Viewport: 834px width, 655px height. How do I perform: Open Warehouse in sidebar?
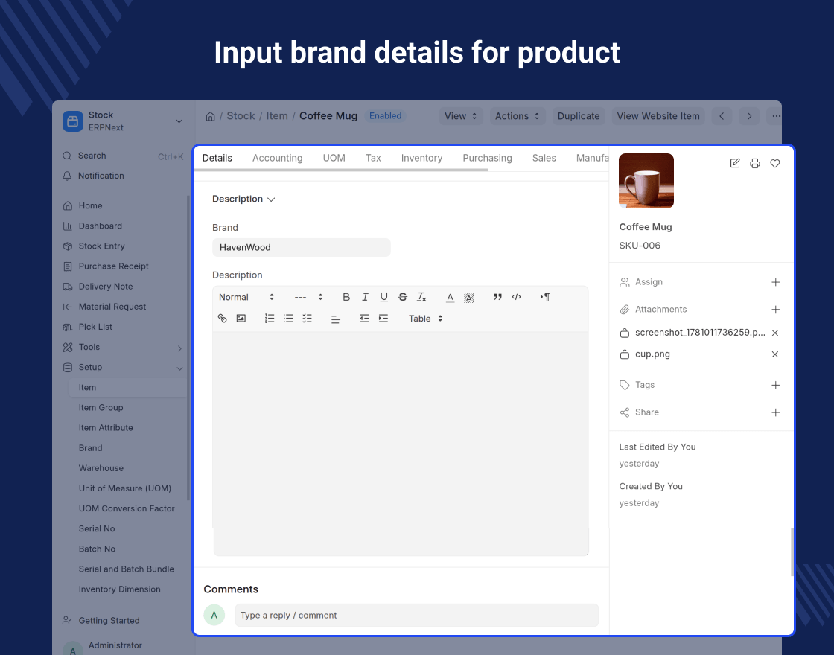tap(101, 468)
